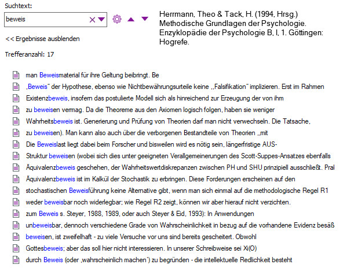Open search settings gear icon

click(x=117, y=19)
